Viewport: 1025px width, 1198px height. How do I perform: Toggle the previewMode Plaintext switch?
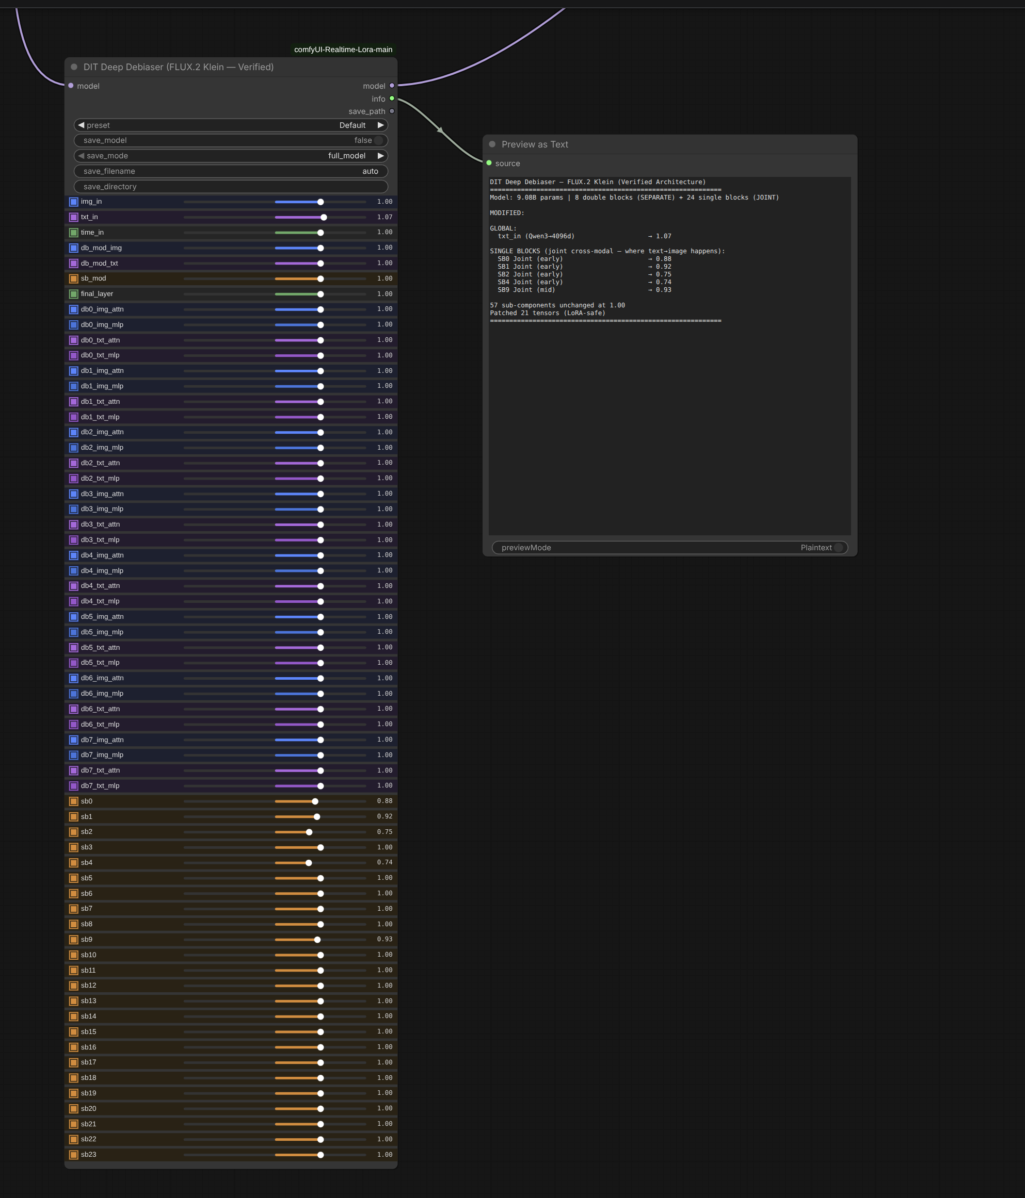838,548
